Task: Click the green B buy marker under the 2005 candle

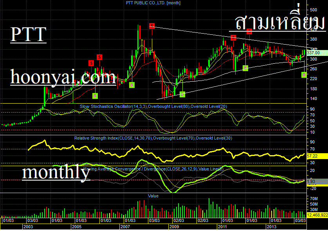Action: tap(95, 96)
